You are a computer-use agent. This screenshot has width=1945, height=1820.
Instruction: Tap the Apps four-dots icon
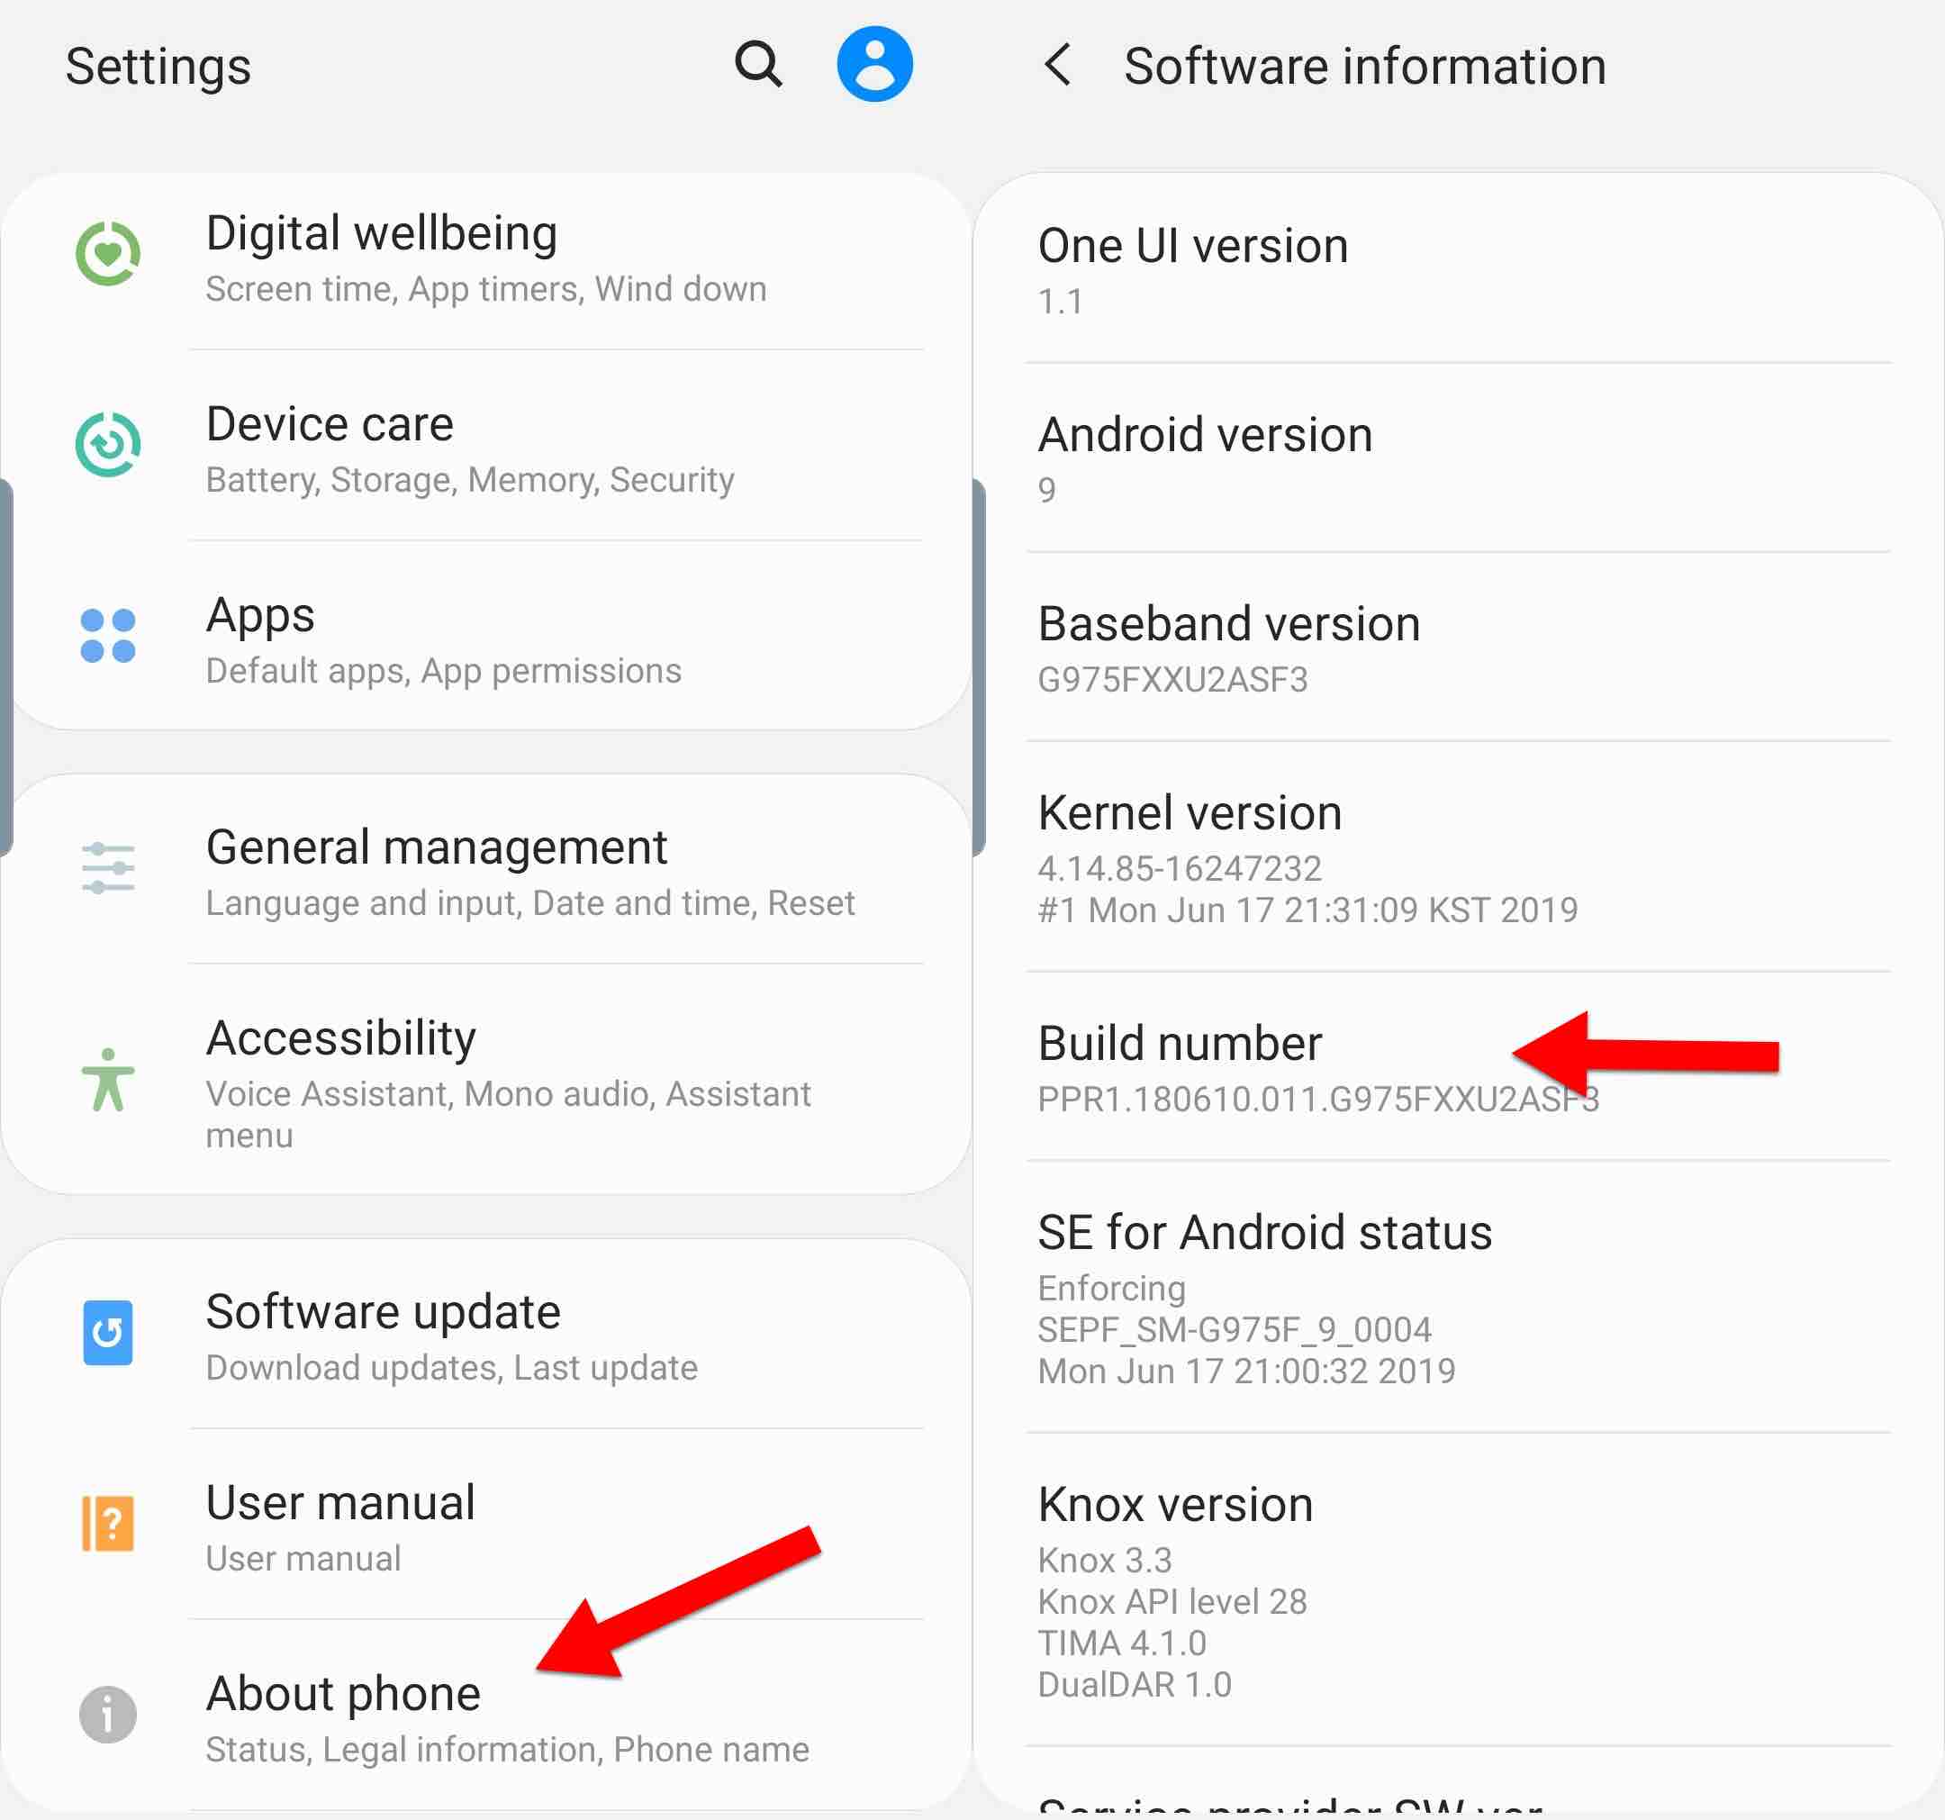pyautogui.click(x=108, y=636)
